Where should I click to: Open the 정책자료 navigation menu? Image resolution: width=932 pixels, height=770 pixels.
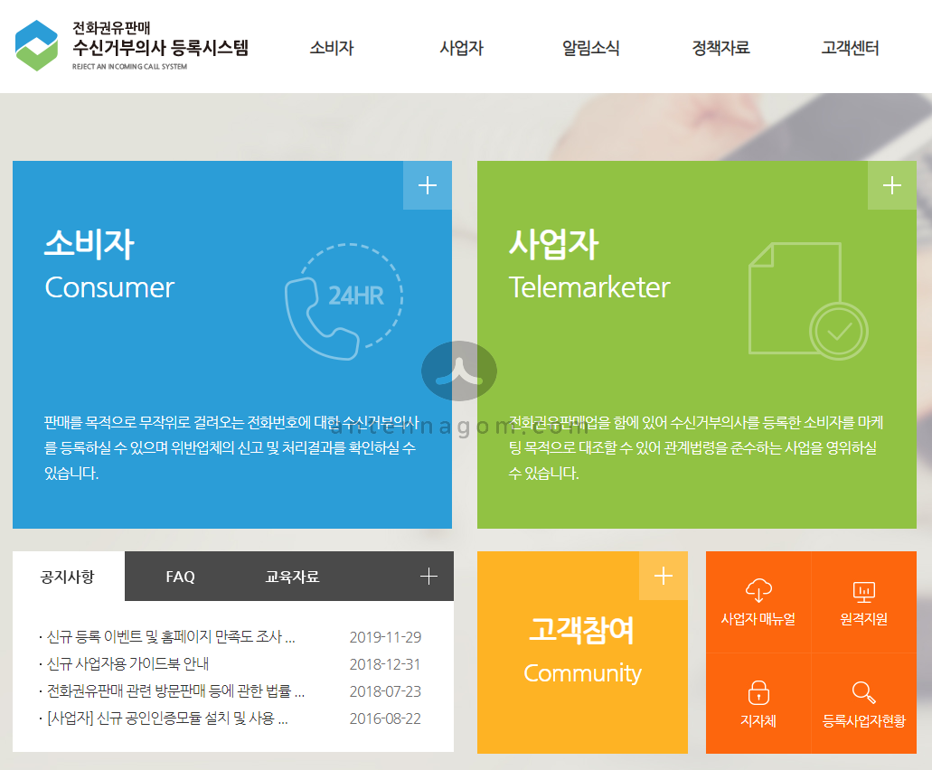tap(720, 48)
